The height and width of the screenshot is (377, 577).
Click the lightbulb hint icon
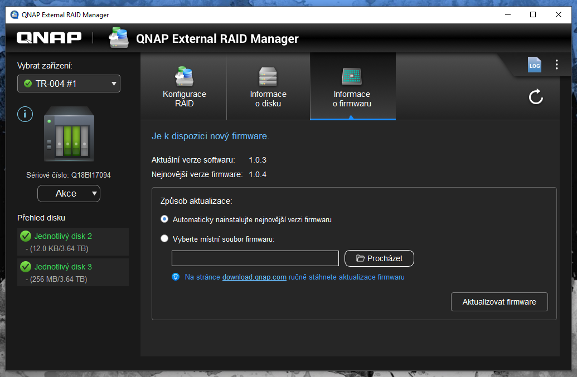pos(176,277)
